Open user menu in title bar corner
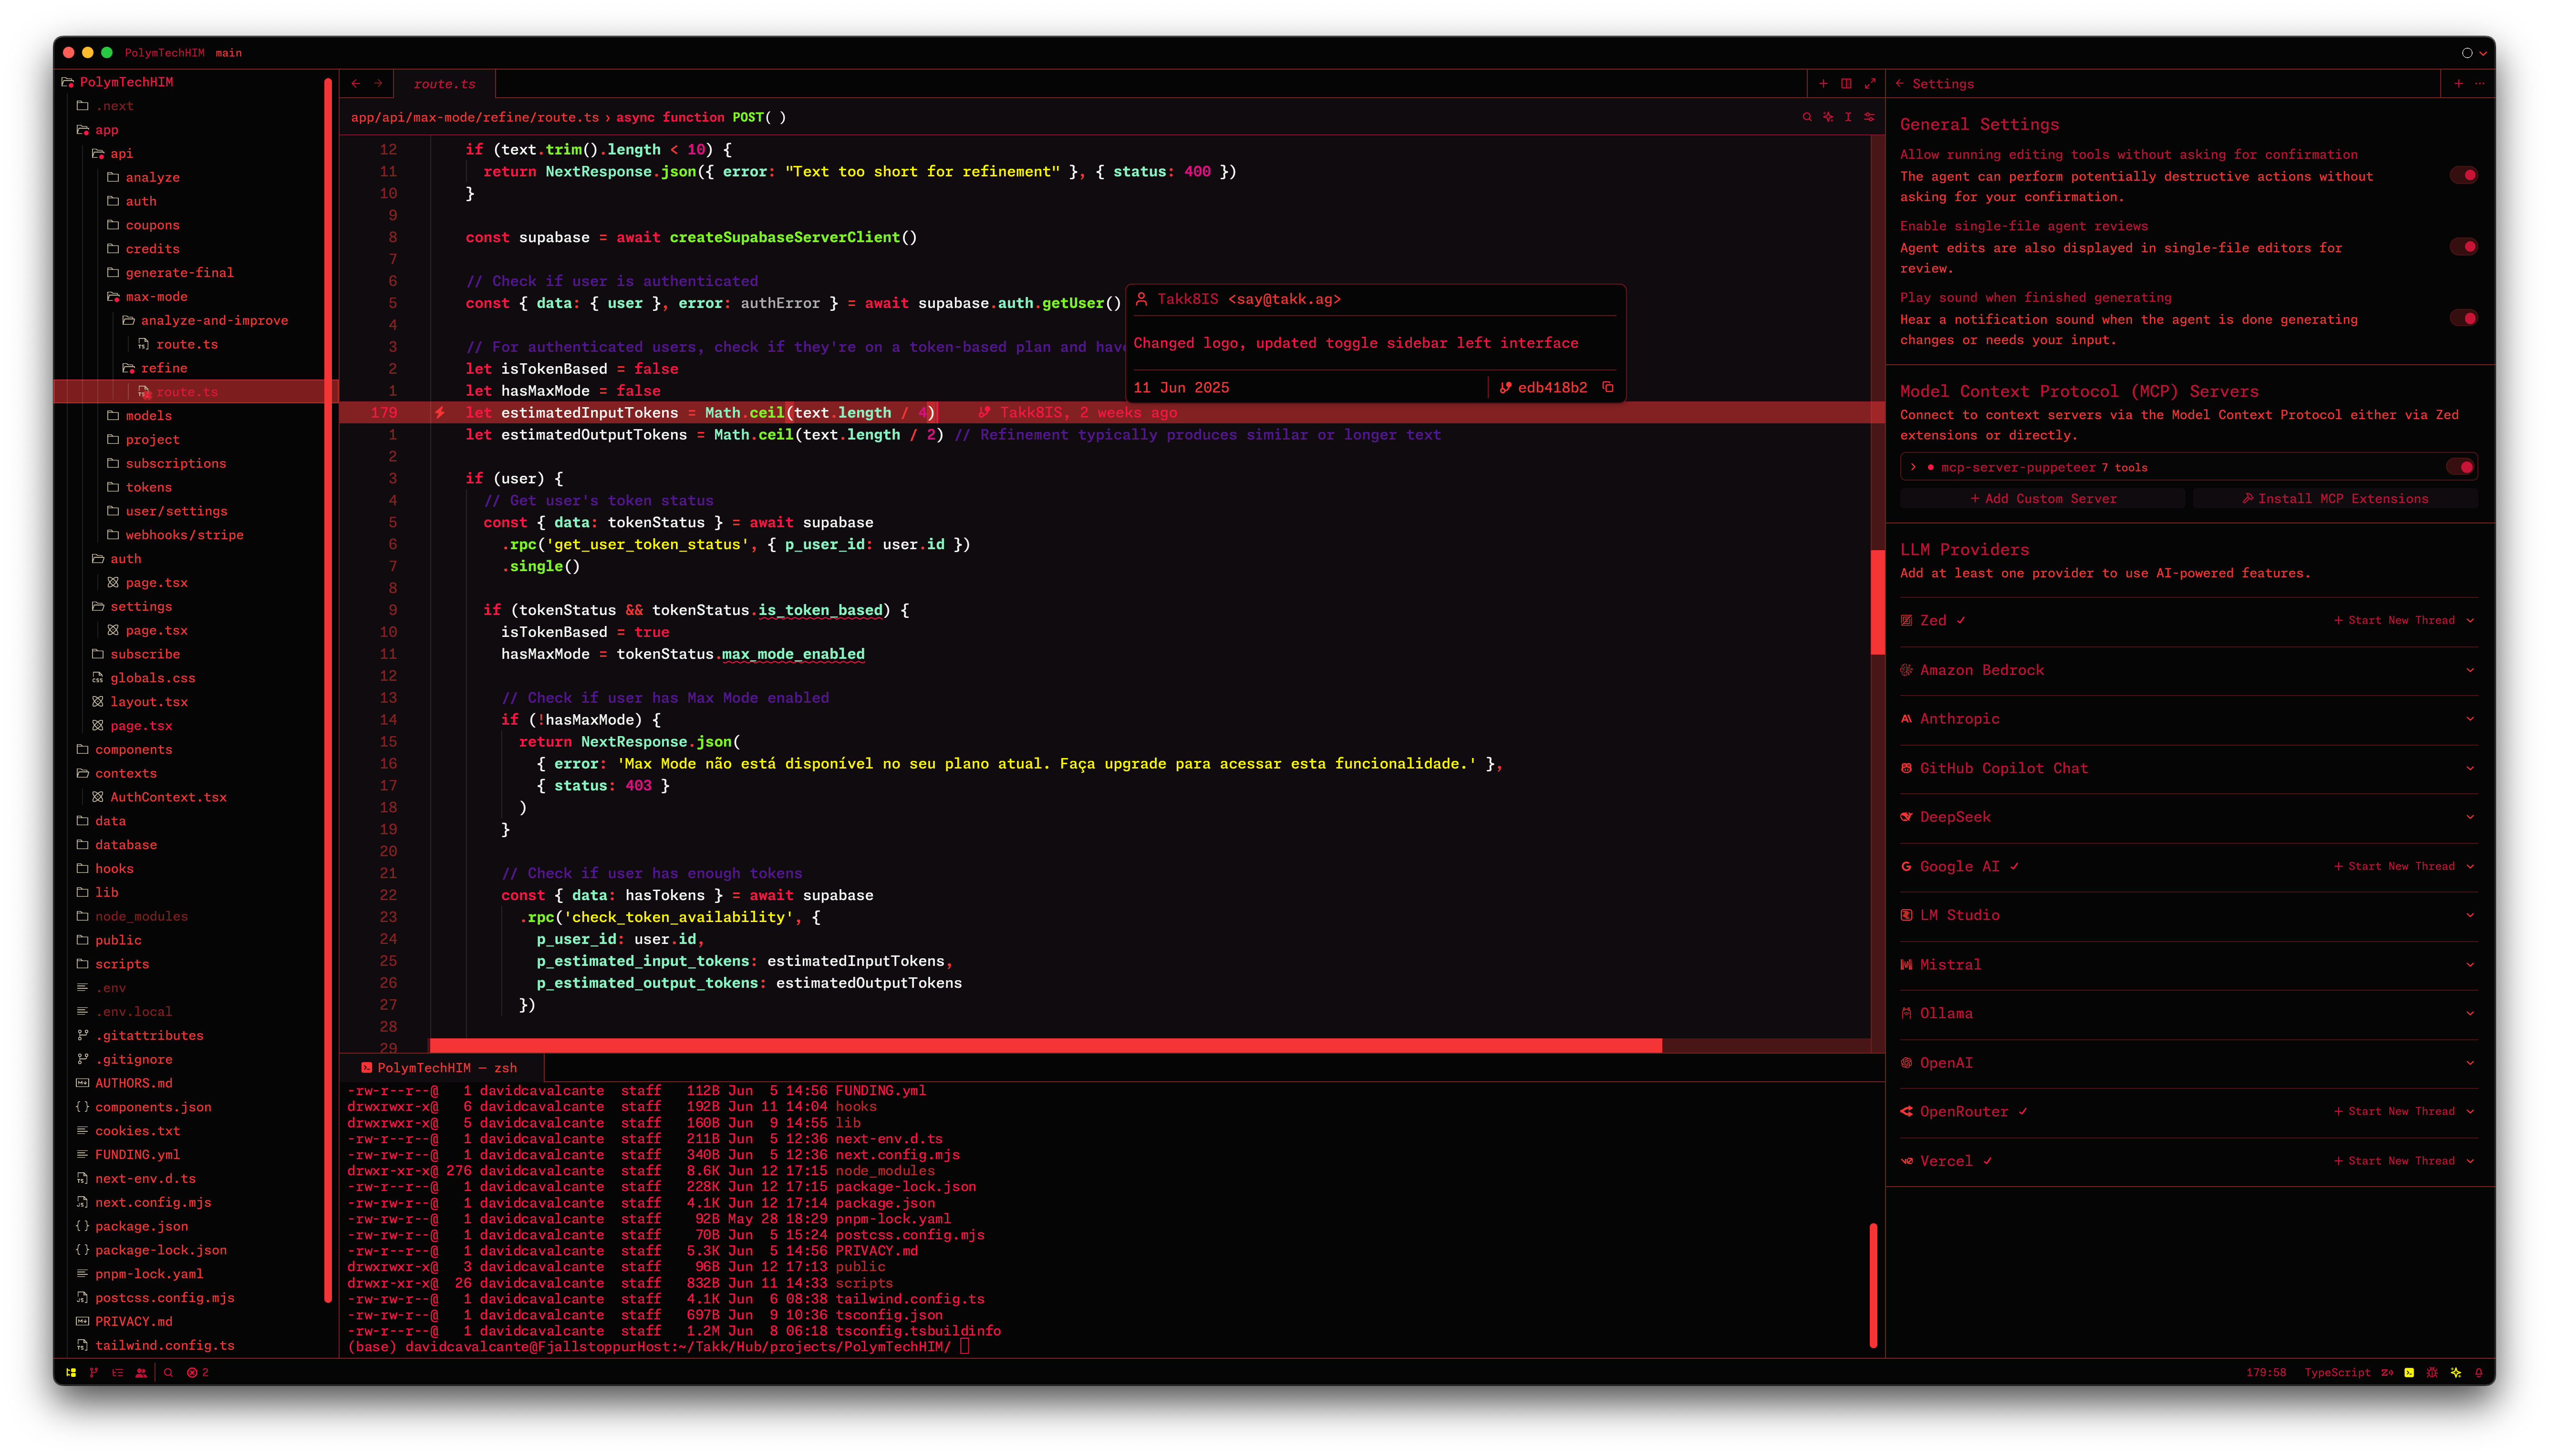This screenshot has height=1456, width=2549. click(2473, 53)
